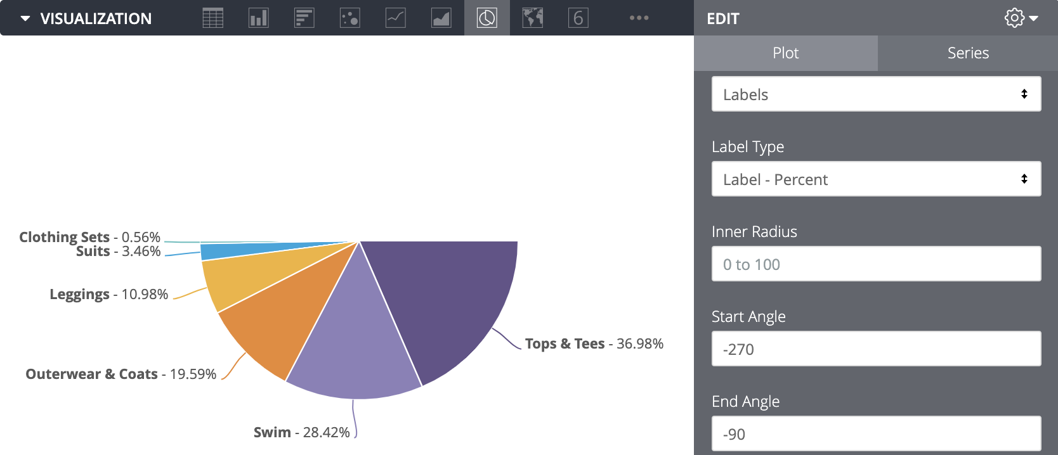
Task: Switch to the Series tab
Action: [x=968, y=53]
